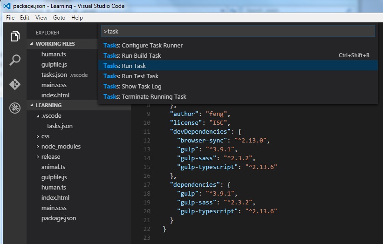Viewport: 383px width, 244px height.
Task: Choose the highlighted 'Tasks: Run Task' command
Action: [x=238, y=66]
